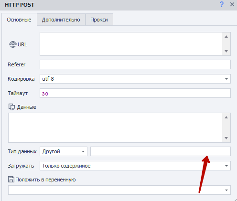237x201 pixels.
Task: Click up arrow in Данные field scrollbar
Action: coord(226,117)
